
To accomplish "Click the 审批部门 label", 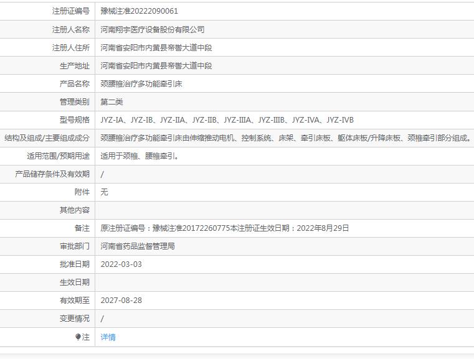I will point(74,246).
